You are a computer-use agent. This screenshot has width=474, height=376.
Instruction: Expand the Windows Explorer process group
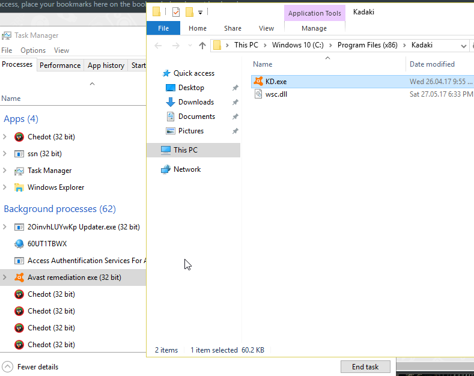(5, 187)
